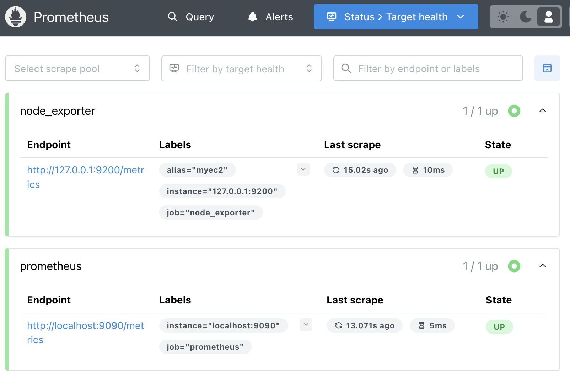Click the Prometheus flame logo
Viewport: 570px width, 383px height.
(x=16, y=17)
